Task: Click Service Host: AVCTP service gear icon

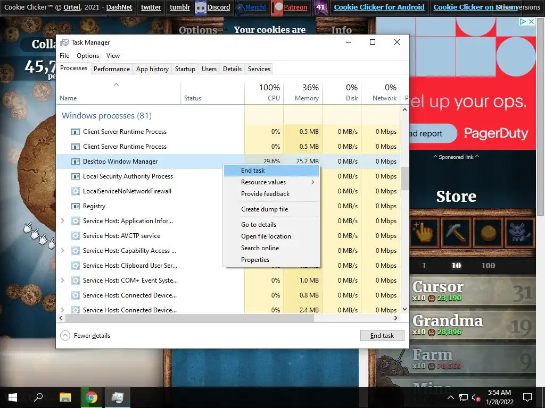Action: coord(76,236)
